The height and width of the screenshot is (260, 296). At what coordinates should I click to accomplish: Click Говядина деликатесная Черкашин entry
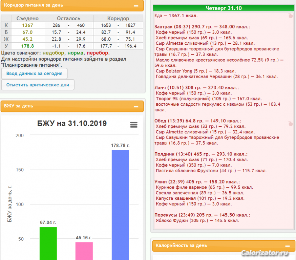(217, 77)
